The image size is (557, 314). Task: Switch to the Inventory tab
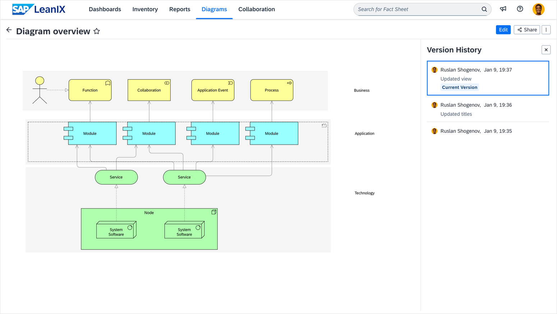(145, 9)
